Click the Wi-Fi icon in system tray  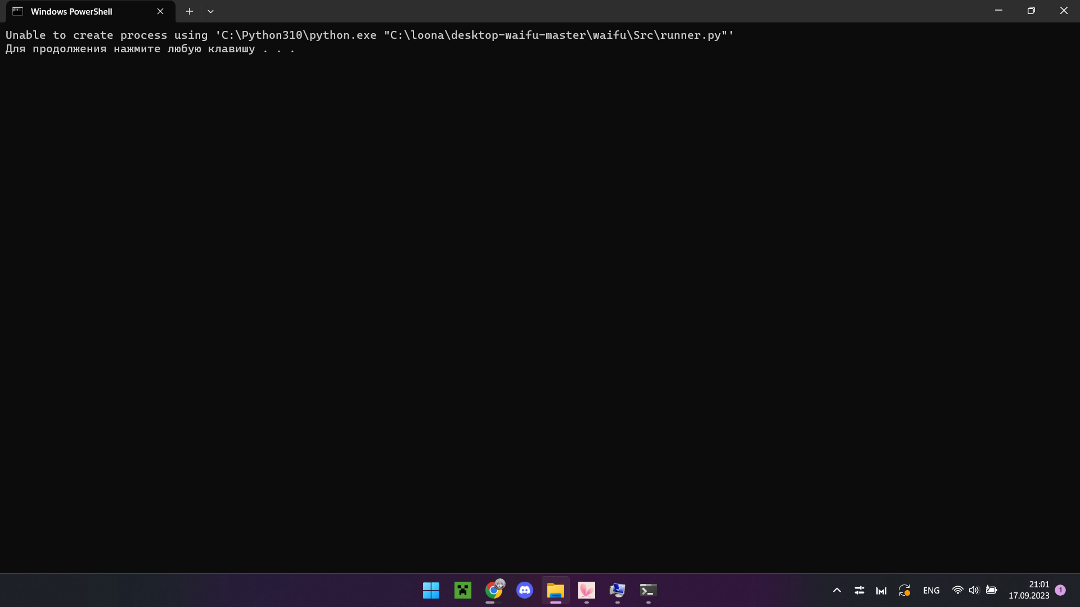click(958, 590)
